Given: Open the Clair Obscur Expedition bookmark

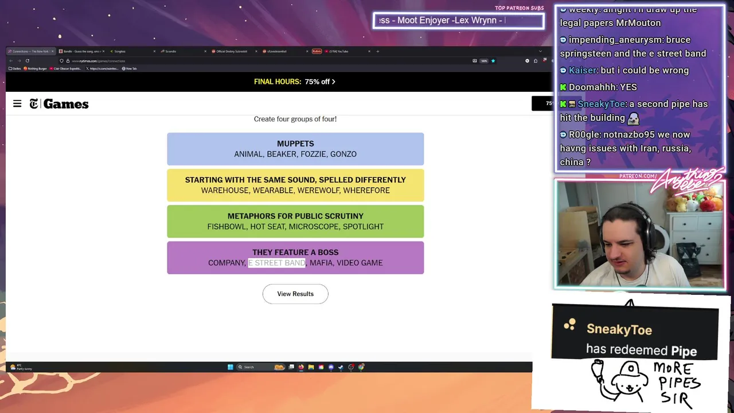Looking at the screenshot, I should [x=66, y=68].
